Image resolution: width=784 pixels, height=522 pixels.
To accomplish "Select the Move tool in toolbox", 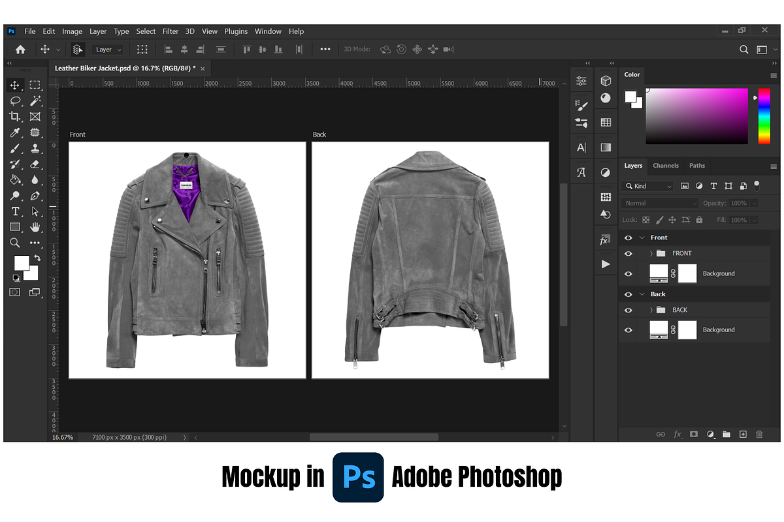I will tap(15, 85).
